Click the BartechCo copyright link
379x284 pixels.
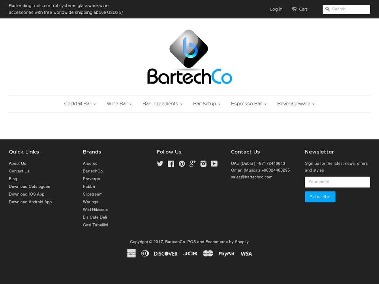click(175, 242)
